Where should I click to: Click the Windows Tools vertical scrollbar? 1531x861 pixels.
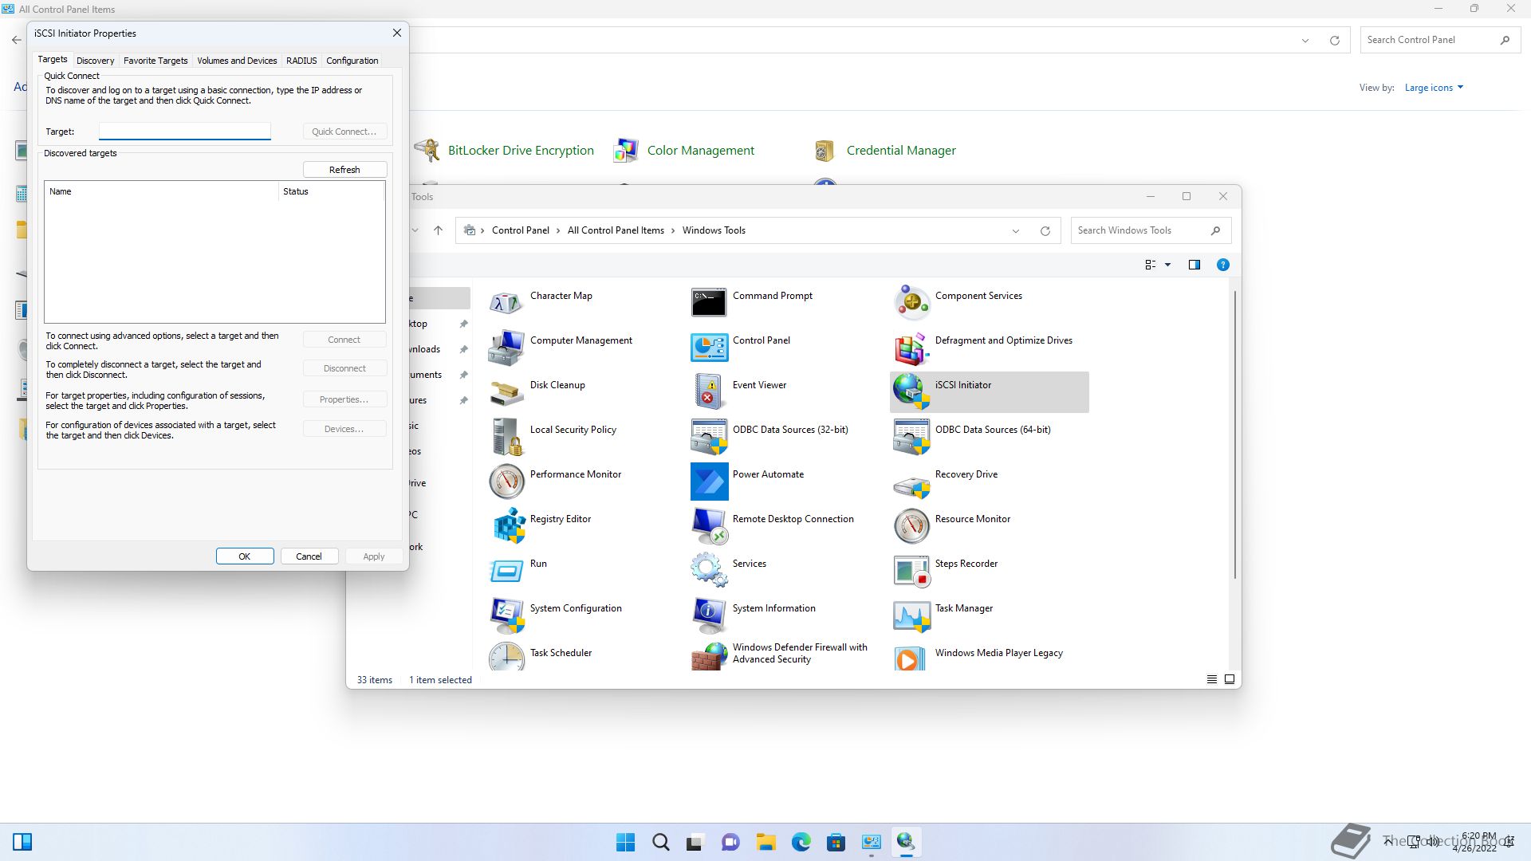tap(1234, 434)
